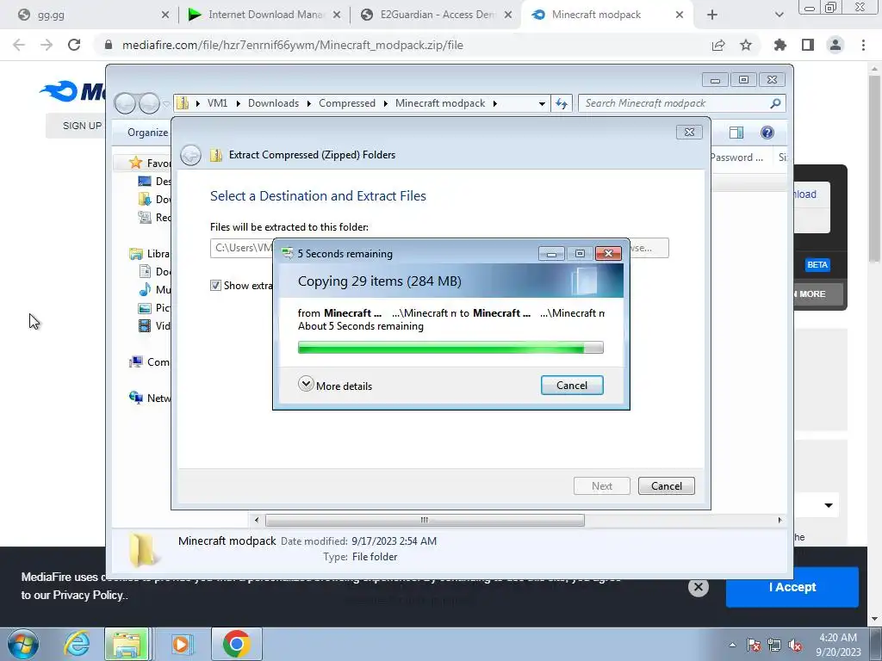Select the Pictures library item
Image resolution: width=882 pixels, height=661 pixels.
(x=155, y=307)
